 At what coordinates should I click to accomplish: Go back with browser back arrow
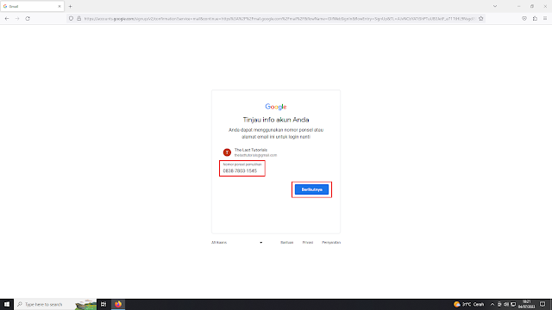click(7, 19)
